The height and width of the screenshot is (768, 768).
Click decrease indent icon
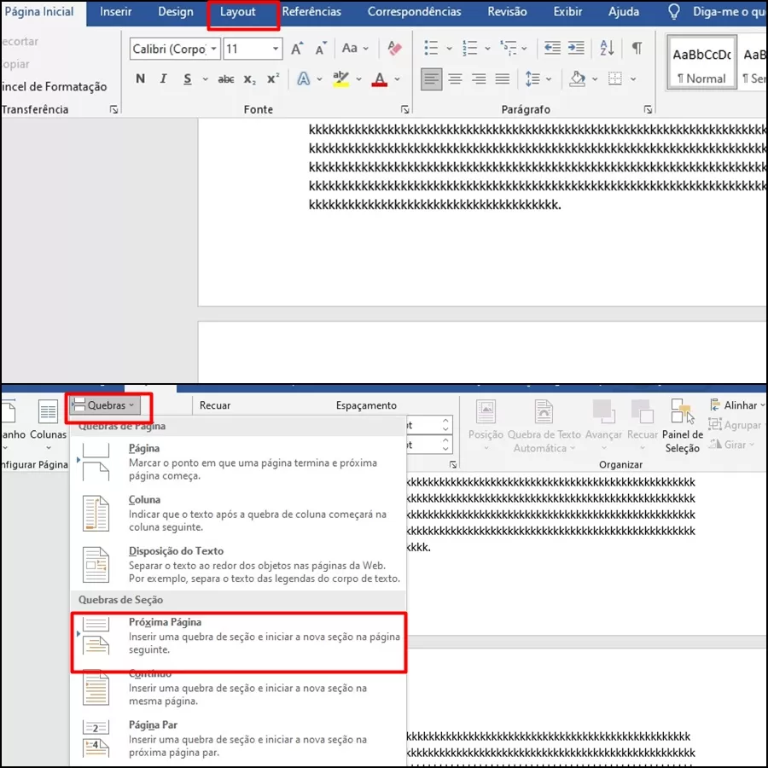point(552,48)
